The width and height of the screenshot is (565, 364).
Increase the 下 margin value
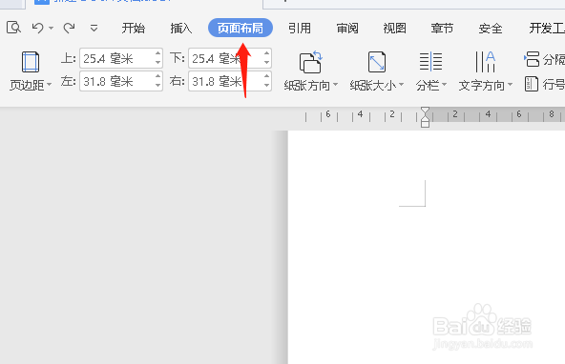click(266, 53)
